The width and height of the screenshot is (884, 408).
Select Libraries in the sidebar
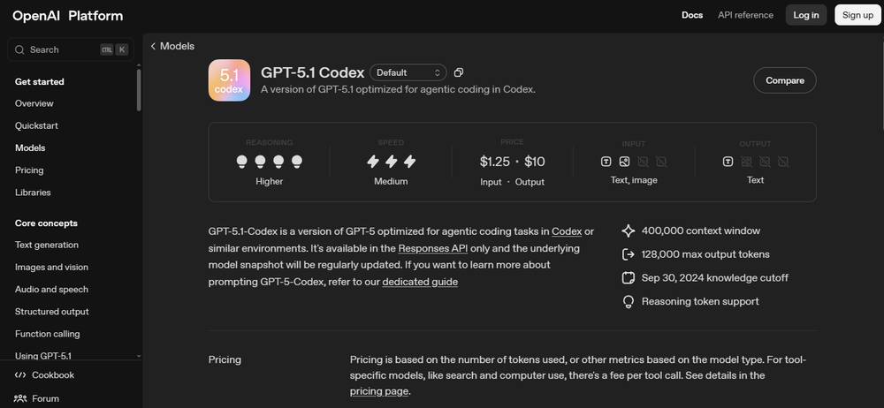pos(33,193)
